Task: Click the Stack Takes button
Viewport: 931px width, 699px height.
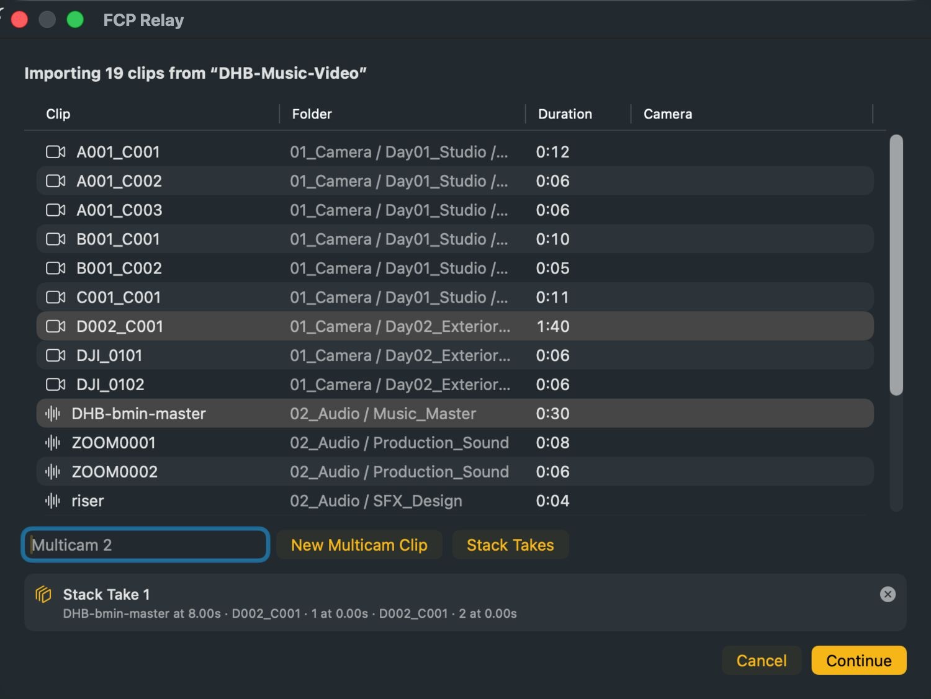Action: [510, 545]
